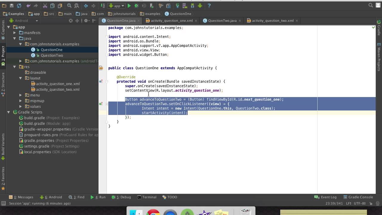Switch to the QuestionTwo.java tab
The height and width of the screenshot is (215, 382).
(222, 21)
